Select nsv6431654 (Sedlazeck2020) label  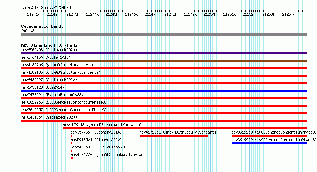point(49,117)
